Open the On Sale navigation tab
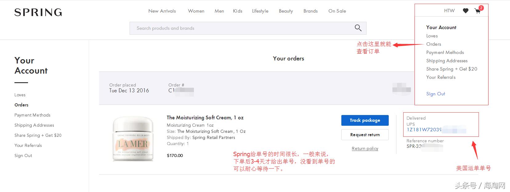Viewport: 510px width, 192px height. (337, 11)
